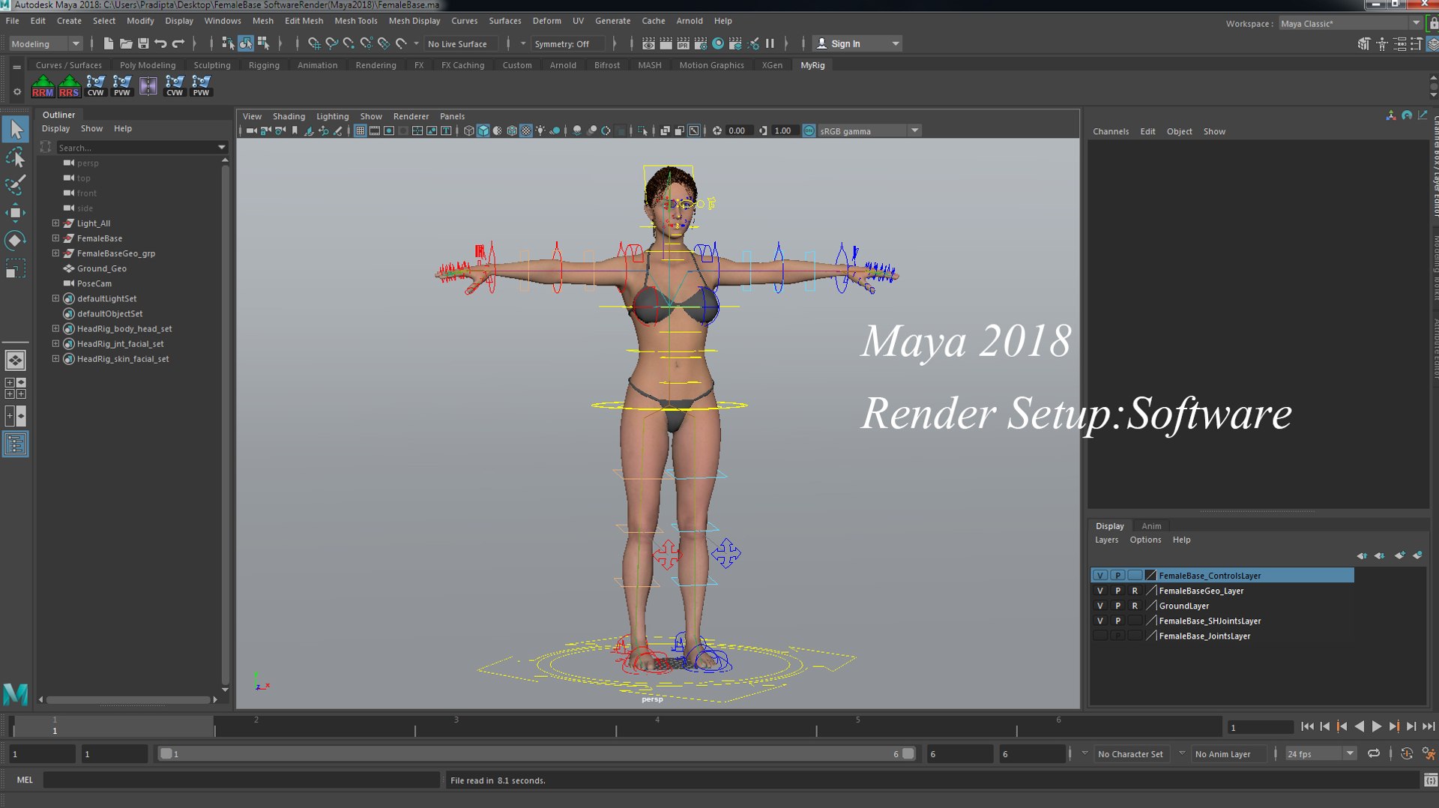This screenshot has width=1439, height=808.
Task: Click the Undo arrow icon
Action: (x=160, y=43)
